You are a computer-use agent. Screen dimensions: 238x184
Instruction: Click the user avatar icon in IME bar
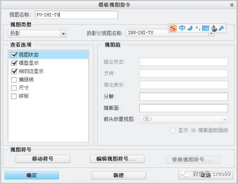click(x=214, y=28)
